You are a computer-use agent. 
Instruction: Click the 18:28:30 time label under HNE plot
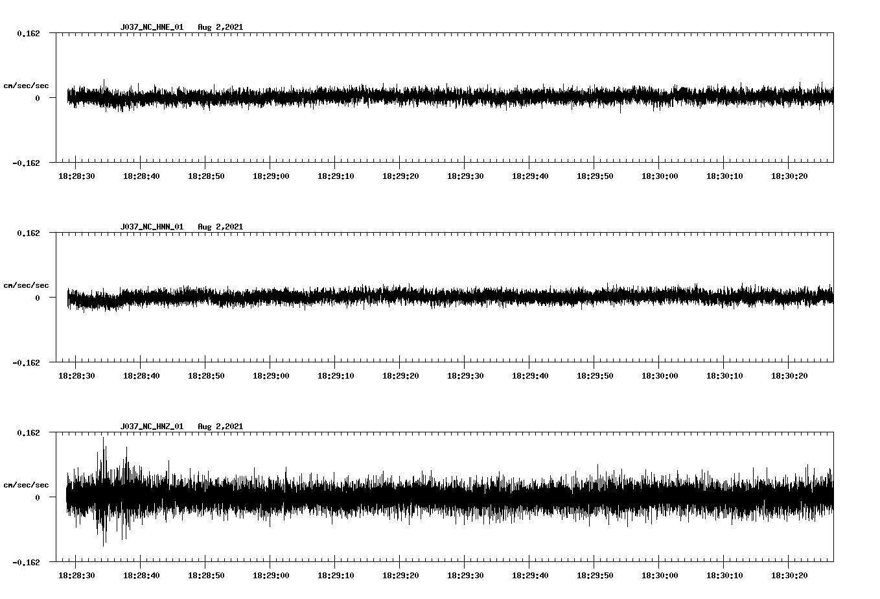(x=76, y=176)
